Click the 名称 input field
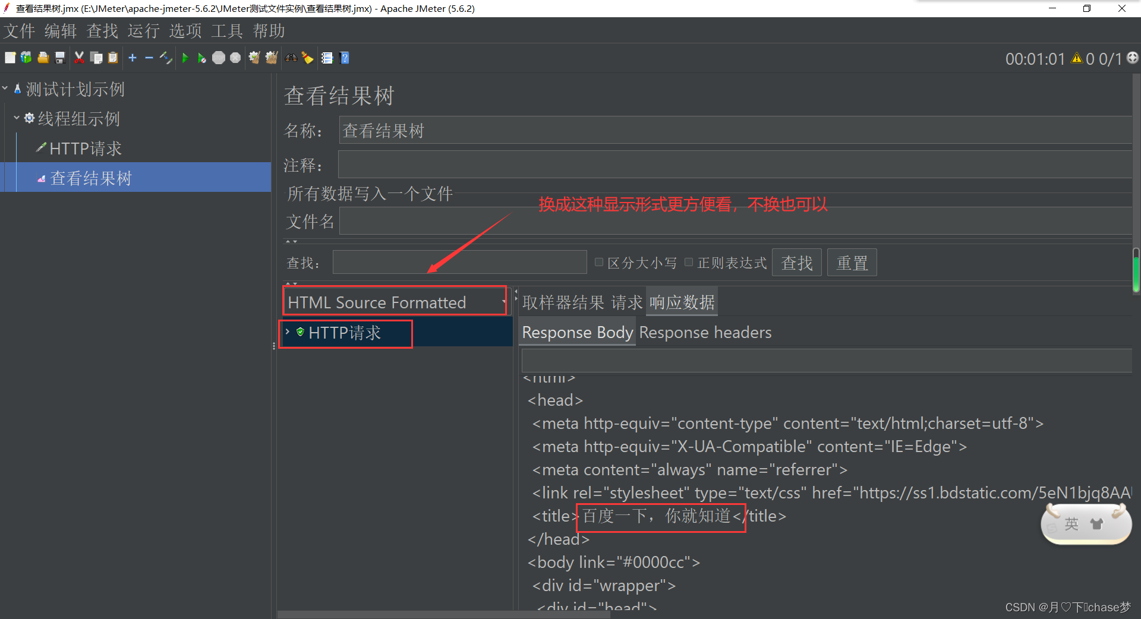1141x619 pixels. [x=735, y=130]
